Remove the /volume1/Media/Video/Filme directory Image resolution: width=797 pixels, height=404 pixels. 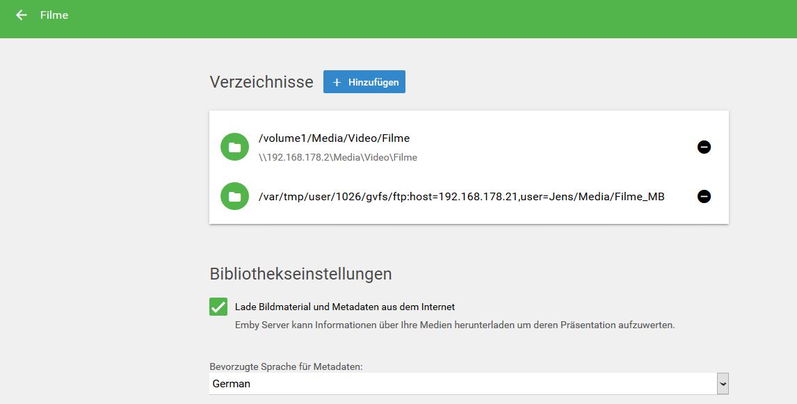[x=704, y=147]
